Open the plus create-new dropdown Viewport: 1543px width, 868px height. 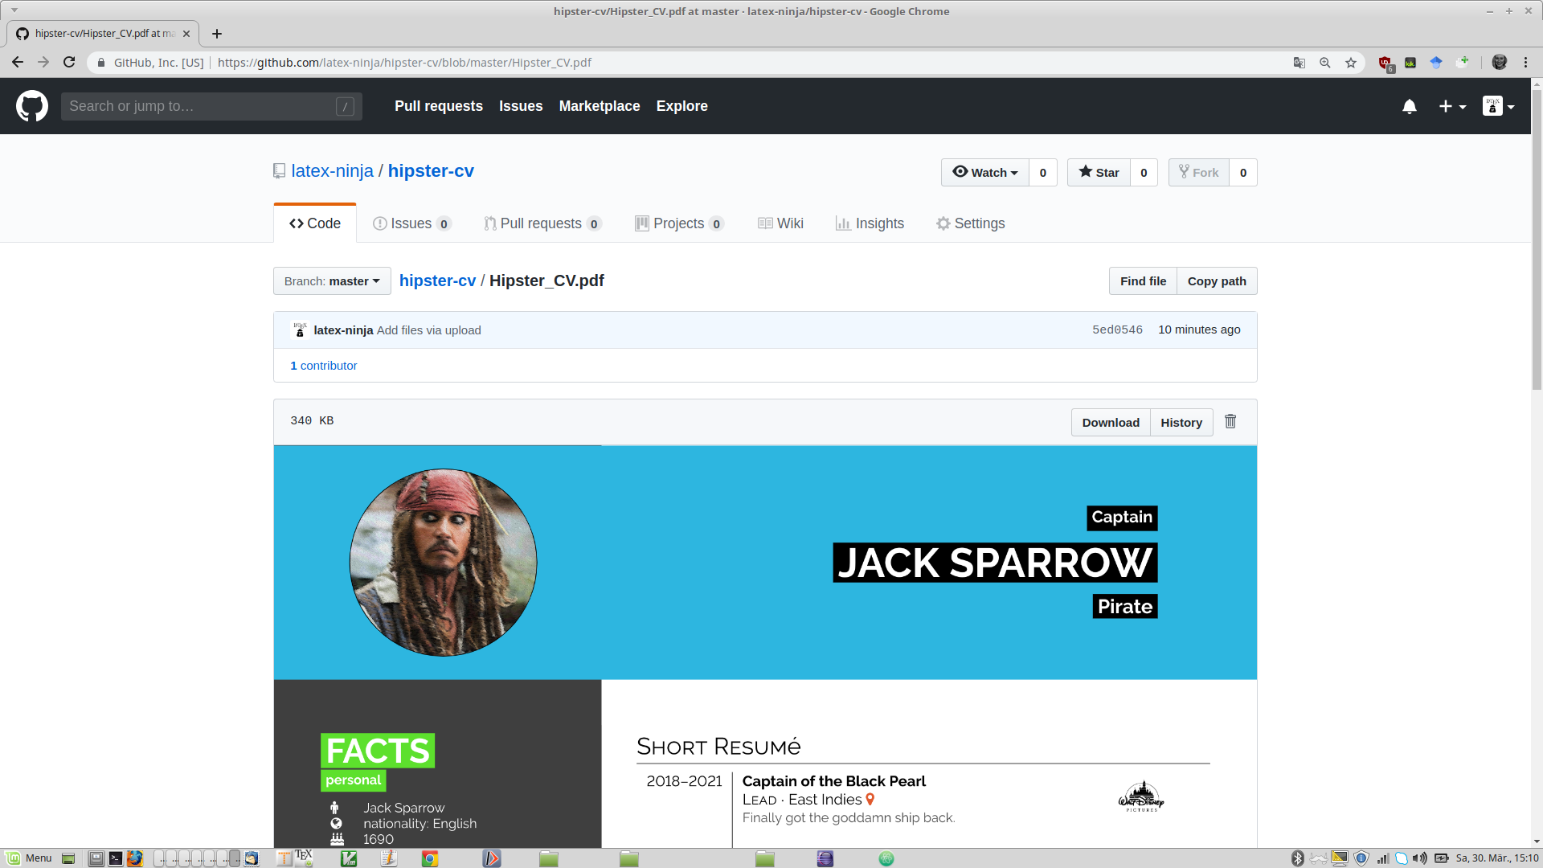click(1452, 106)
